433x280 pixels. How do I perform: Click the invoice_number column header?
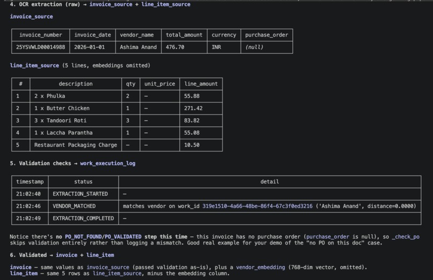pos(41,35)
